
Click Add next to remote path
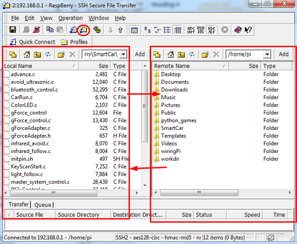tap(284, 54)
